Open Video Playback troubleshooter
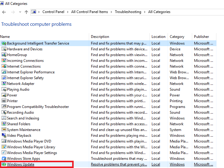 click(19, 136)
